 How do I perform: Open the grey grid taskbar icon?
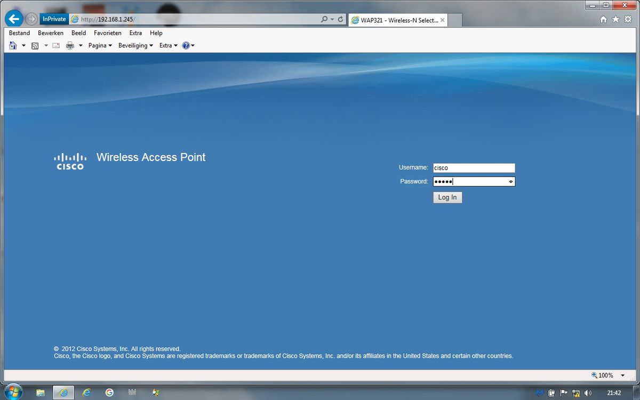pos(132,393)
